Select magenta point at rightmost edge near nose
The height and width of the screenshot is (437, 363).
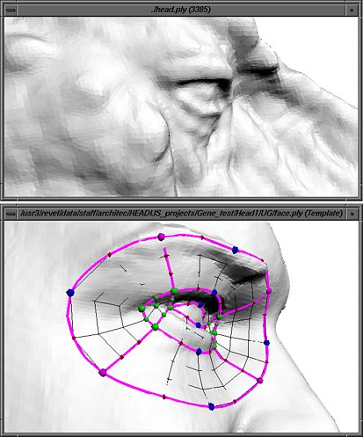coord(269,291)
